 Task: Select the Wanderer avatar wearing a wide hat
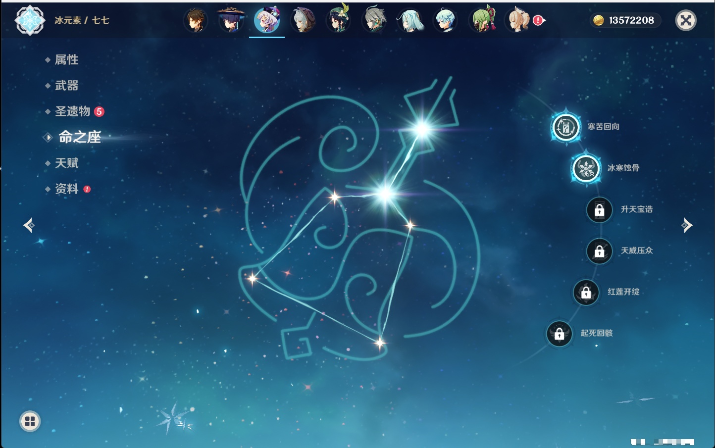tap(231, 20)
